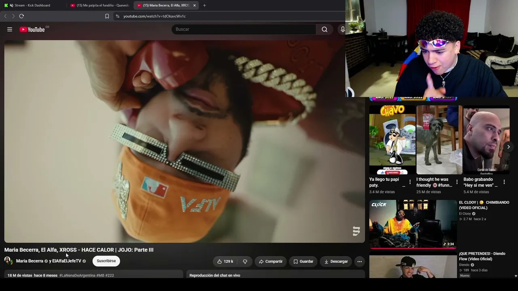Click in the Buscar search field

[244, 29]
